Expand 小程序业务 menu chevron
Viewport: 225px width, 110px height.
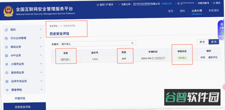(41, 64)
